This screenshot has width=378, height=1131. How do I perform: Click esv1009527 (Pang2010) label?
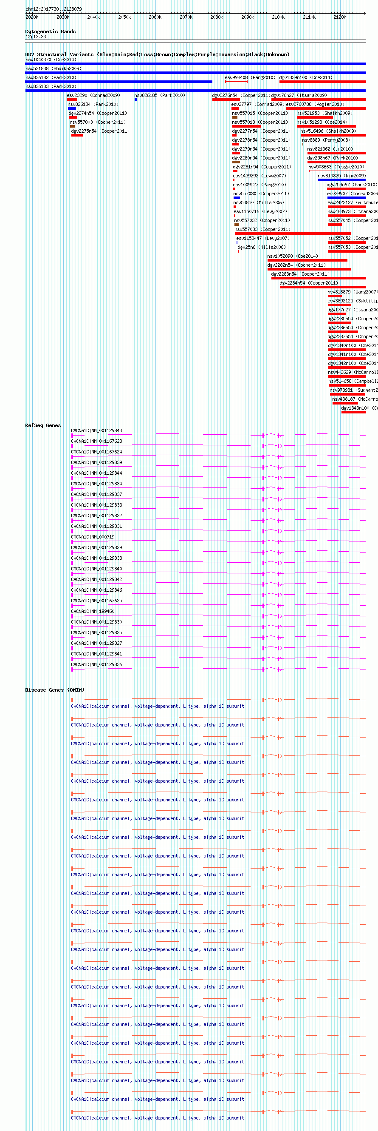[x=260, y=185]
